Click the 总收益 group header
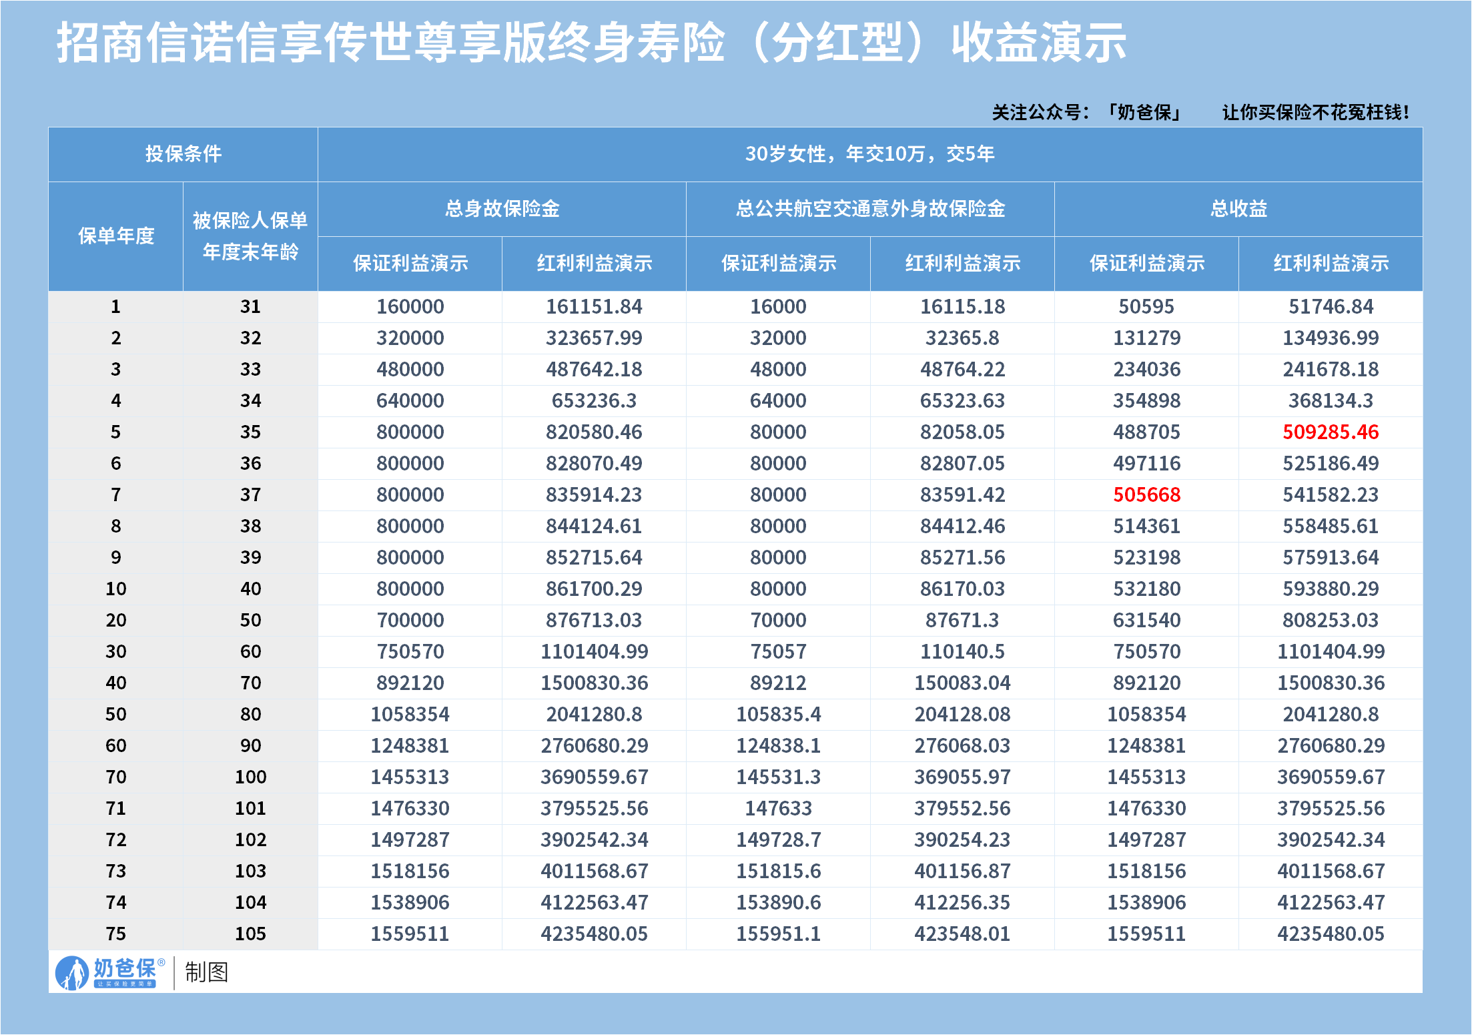 click(x=1238, y=209)
